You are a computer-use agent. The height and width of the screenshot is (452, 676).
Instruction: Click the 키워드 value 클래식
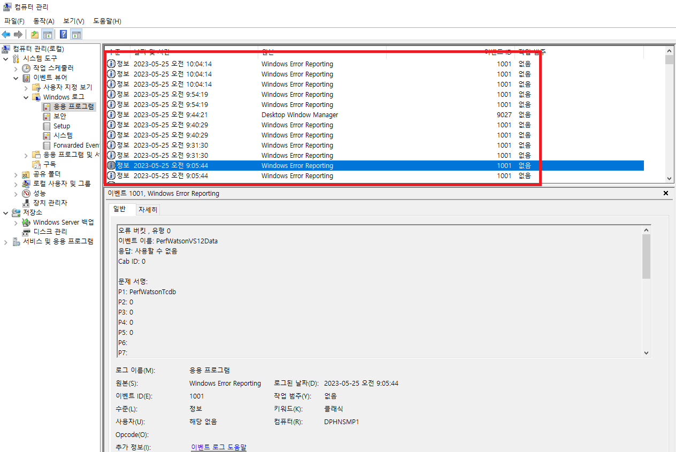(x=334, y=409)
